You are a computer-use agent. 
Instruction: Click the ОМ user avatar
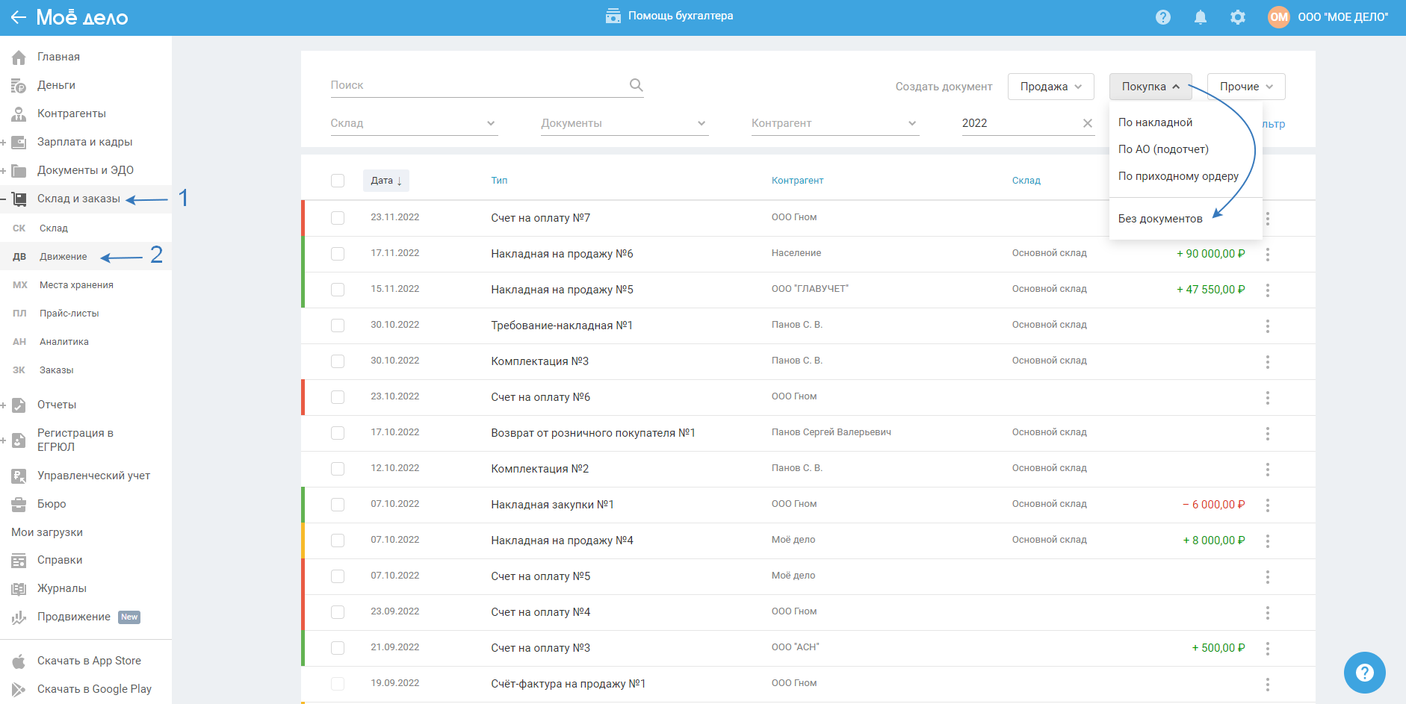pos(1278,17)
